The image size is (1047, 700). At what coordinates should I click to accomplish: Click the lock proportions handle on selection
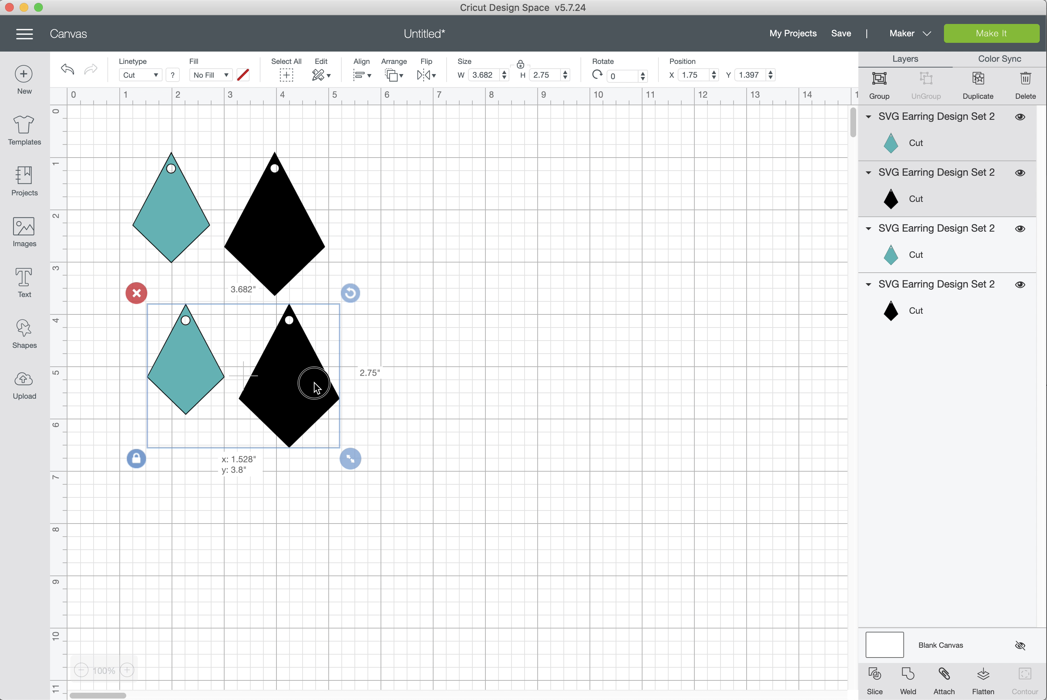pyautogui.click(x=136, y=459)
